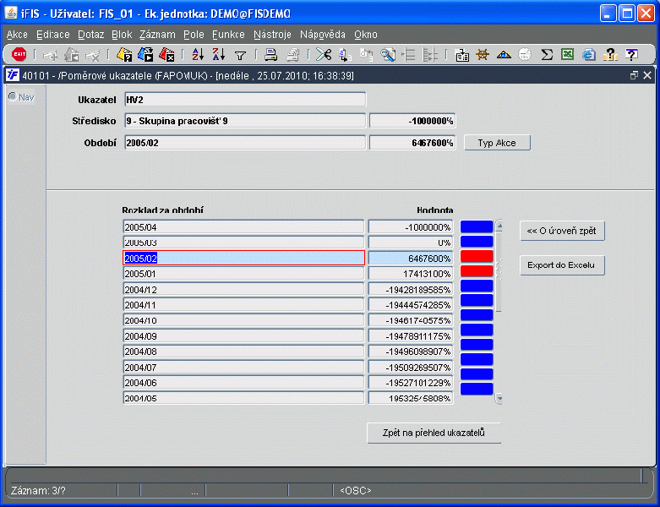
Task: Click the execute query icon with play symbol
Action: [145, 54]
